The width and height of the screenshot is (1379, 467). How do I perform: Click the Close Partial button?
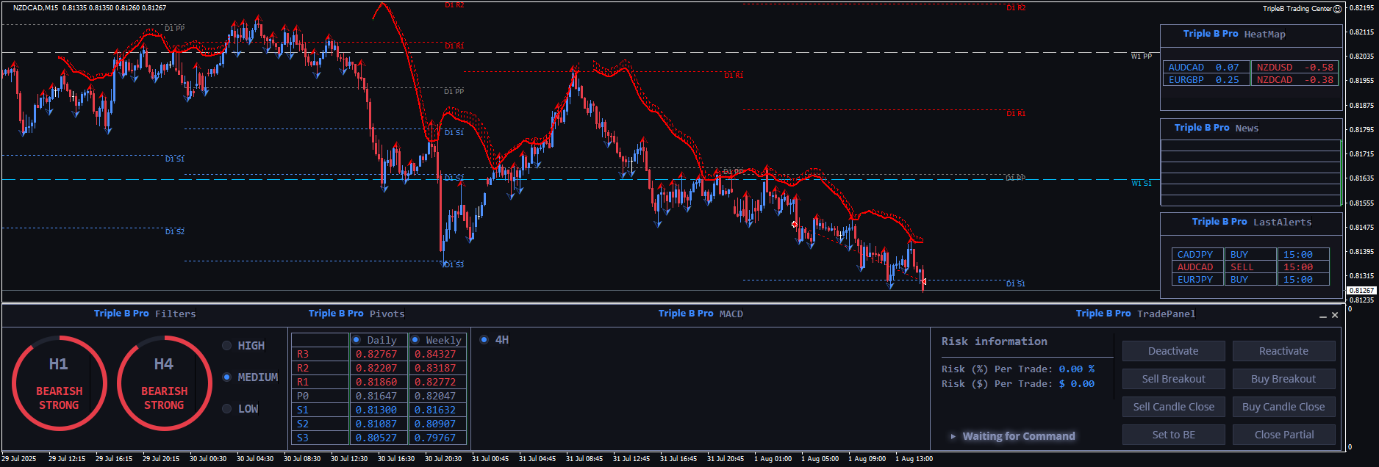coord(1283,435)
